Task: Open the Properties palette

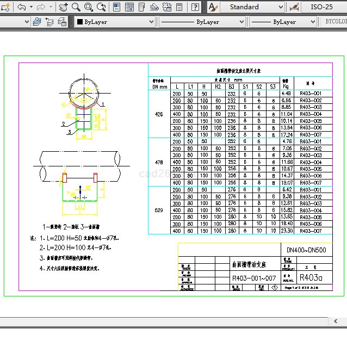Action: 117,7
